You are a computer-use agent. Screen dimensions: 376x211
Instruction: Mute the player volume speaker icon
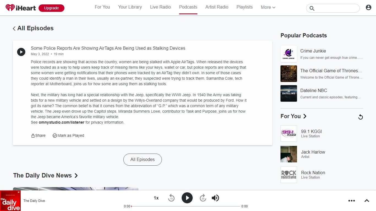click(215, 198)
